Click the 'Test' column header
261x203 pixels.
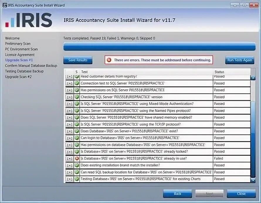(84, 72)
